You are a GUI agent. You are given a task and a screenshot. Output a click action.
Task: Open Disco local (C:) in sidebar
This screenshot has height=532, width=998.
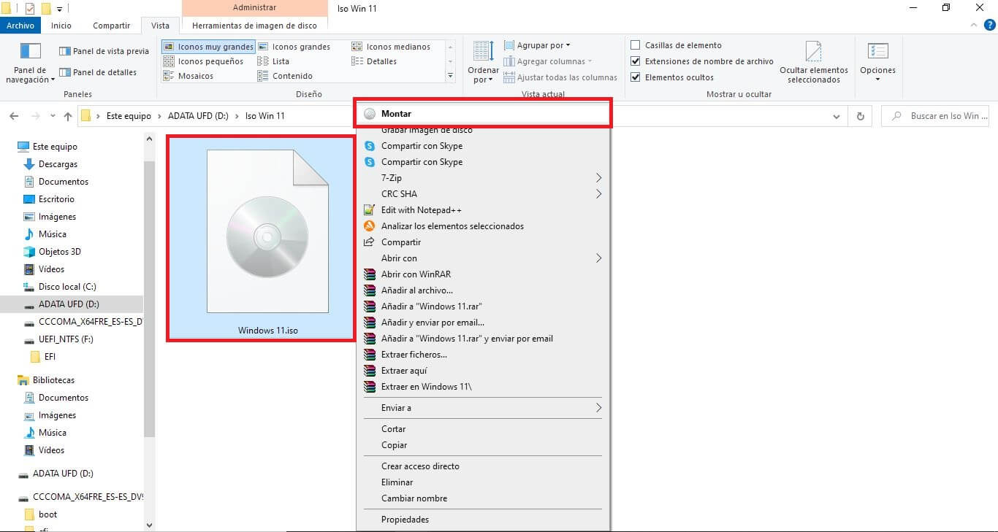pyautogui.click(x=67, y=287)
